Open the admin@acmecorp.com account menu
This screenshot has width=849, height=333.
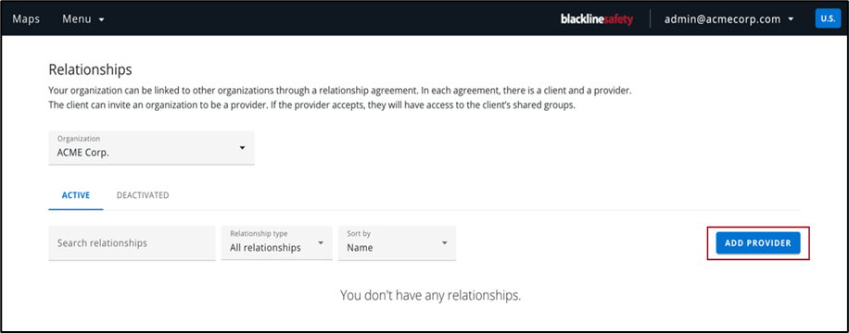[729, 18]
